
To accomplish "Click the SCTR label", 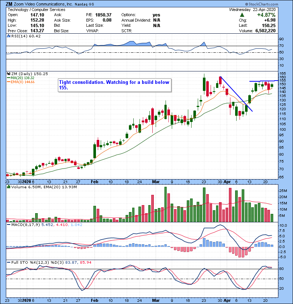I will pyautogui.click(x=127, y=31).
